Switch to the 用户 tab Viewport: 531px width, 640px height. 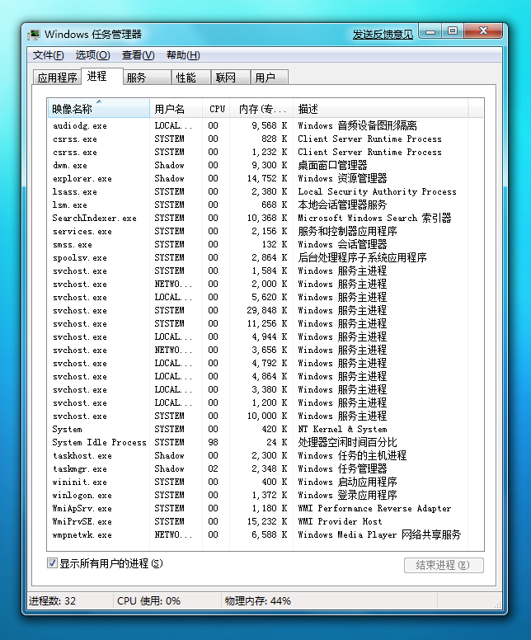click(x=269, y=78)
